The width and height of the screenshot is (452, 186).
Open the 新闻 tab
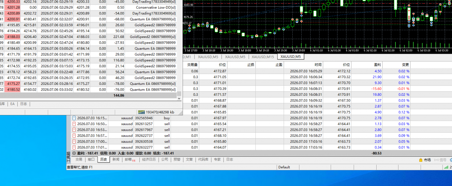pyautogui.click(x=116, y=159)
